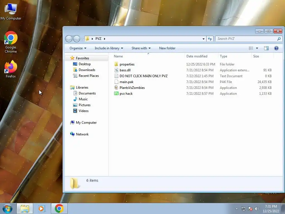Click the PAK File type cell
This screenshot has height=214, width=285.
click(x=226, y=82)
